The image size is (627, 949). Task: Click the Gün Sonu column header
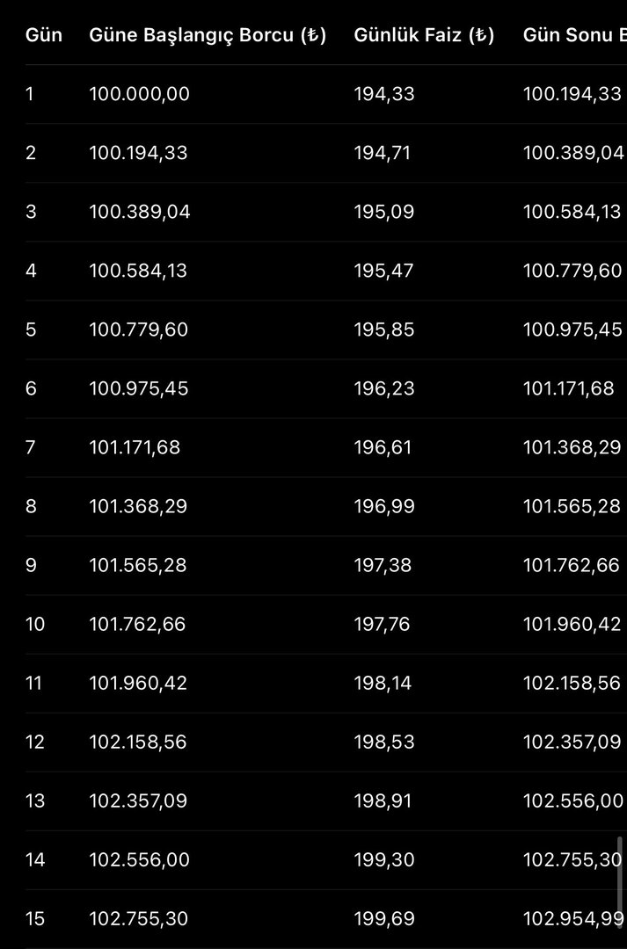pos(574,35)
